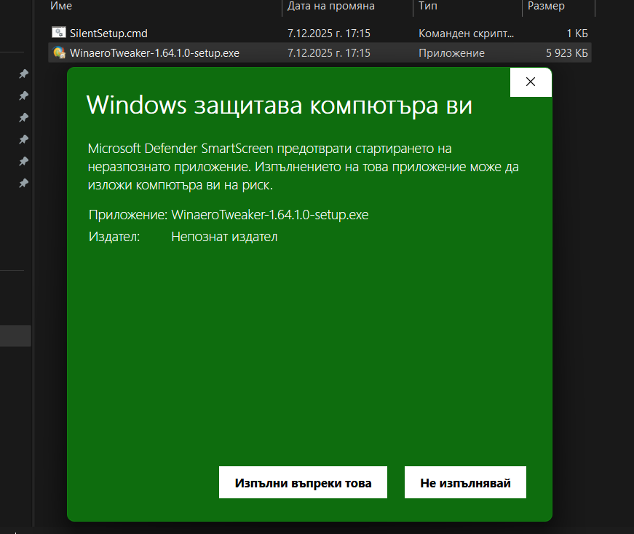Click the 'Команден скрипт...' type cell
The width and height of the screenshot is (634, 534).
(466, 34)
